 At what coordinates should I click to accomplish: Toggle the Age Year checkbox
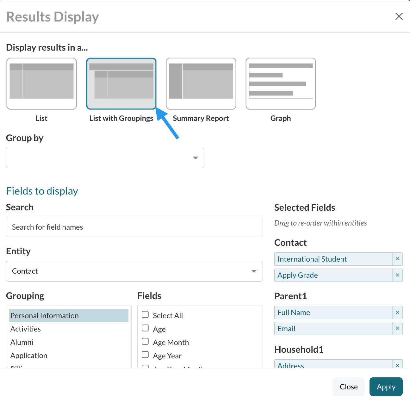pyautogui.click(x=145, y=355)
